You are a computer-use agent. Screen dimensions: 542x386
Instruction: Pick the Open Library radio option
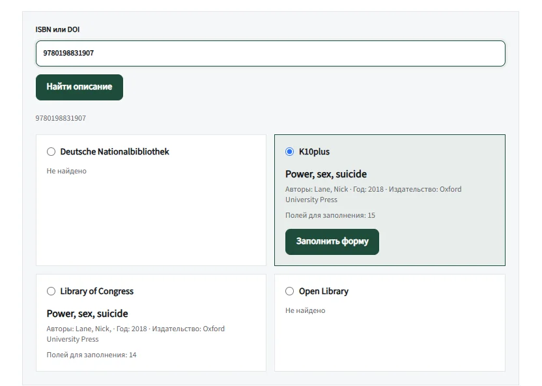290,291
